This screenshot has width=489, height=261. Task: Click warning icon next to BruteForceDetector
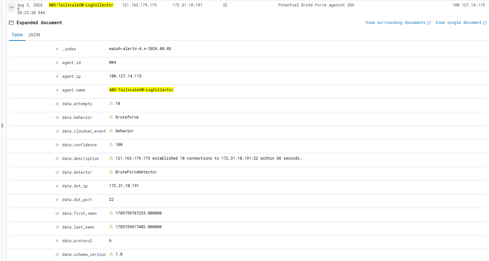coord(111,172)
